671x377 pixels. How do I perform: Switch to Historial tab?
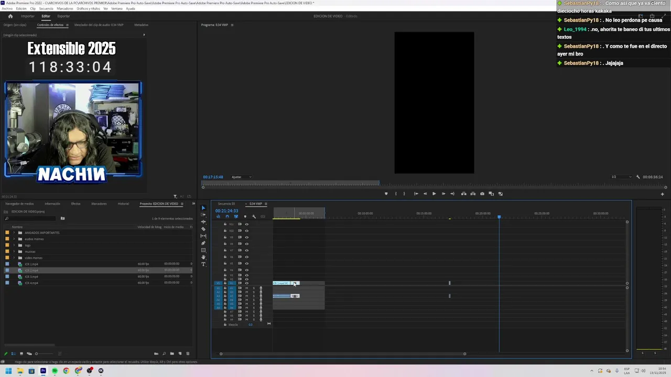[x=123, y=204]
